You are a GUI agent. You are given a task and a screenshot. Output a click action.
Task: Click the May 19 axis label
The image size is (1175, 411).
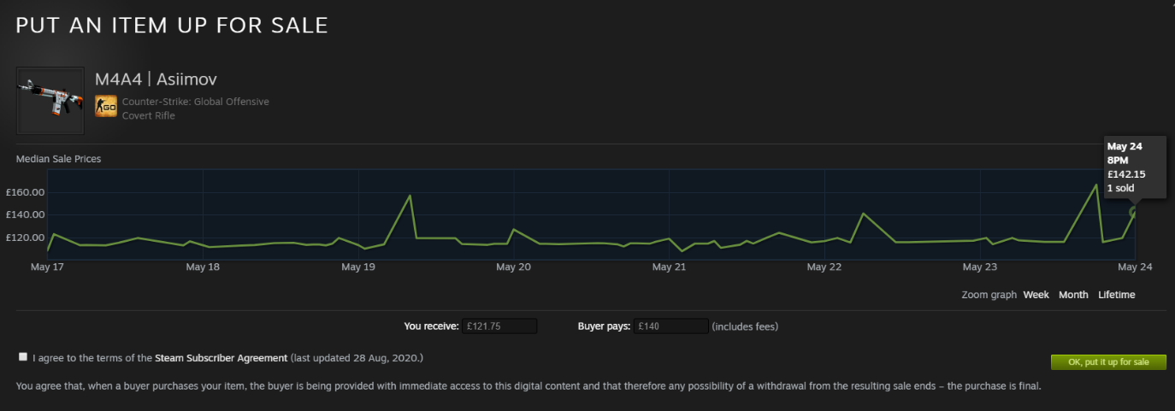click(x=357, y=267)
